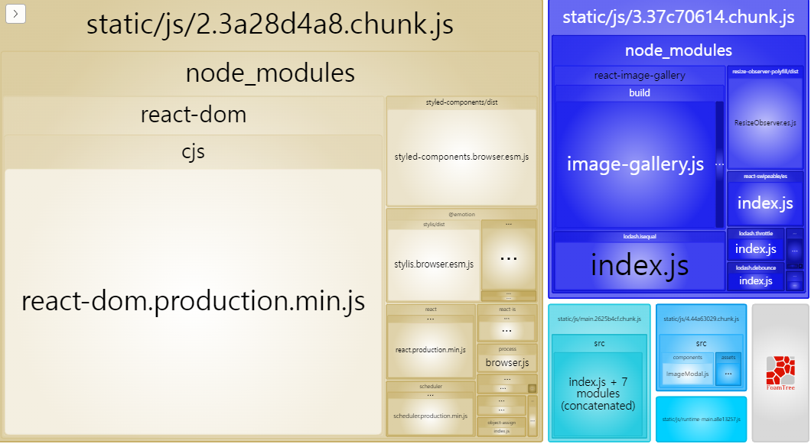Click the react-dom group label

[x=194, y=114]
